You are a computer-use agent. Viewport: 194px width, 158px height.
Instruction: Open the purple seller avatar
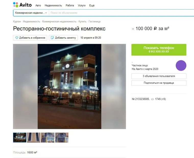coord(181,65)
